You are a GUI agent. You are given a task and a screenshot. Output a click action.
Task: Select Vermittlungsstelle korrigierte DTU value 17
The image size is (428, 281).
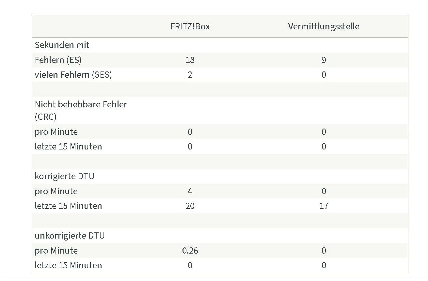pos(324,206)
